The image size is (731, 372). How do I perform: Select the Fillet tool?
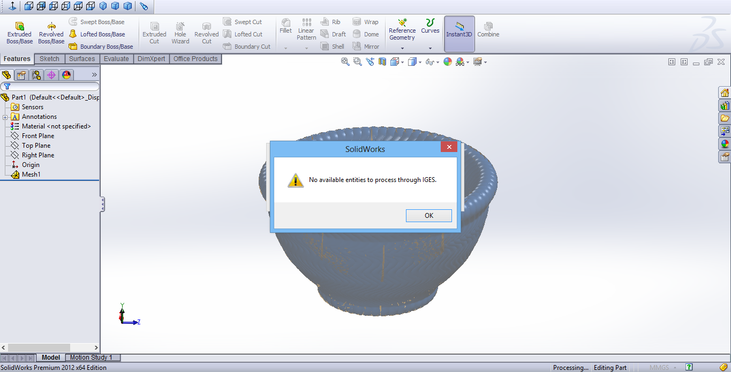coord(286,26)
